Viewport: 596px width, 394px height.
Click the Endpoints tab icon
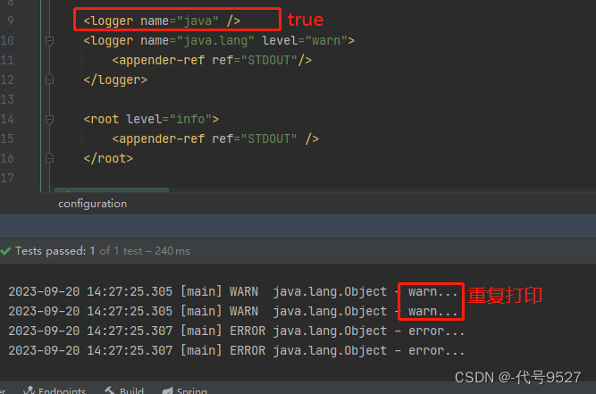29,390
